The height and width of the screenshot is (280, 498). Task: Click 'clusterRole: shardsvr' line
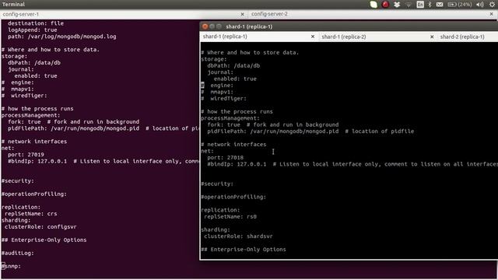point(238,236)
